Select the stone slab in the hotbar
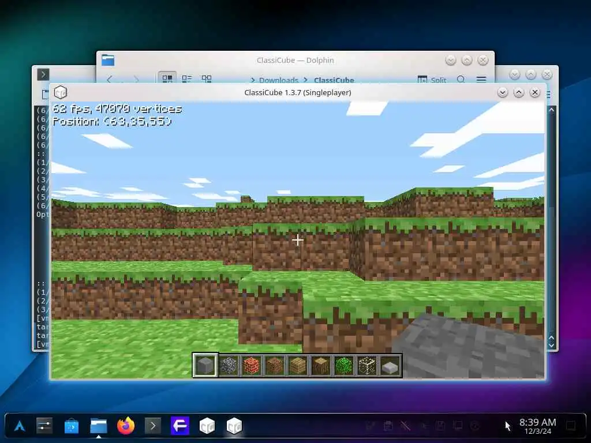 coord(390,365)
